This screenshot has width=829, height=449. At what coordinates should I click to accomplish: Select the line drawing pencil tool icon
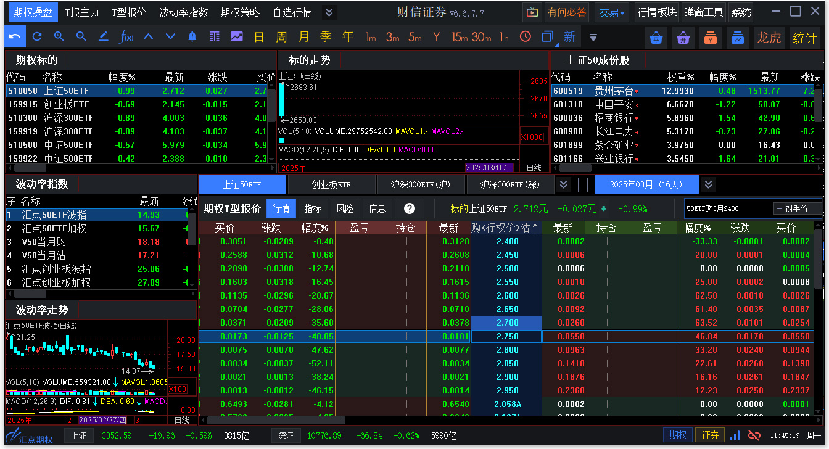[102, 37]
